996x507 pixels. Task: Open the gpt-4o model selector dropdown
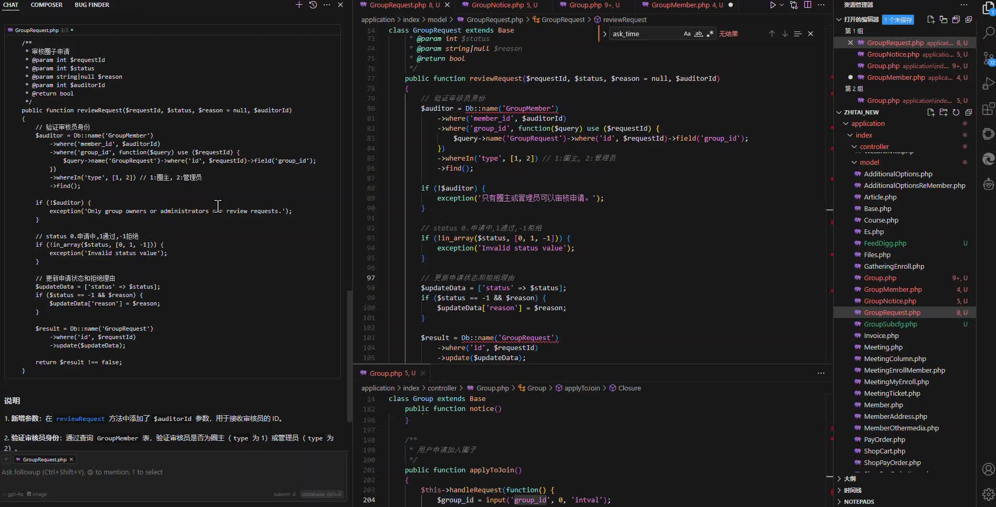pos(15,494)
